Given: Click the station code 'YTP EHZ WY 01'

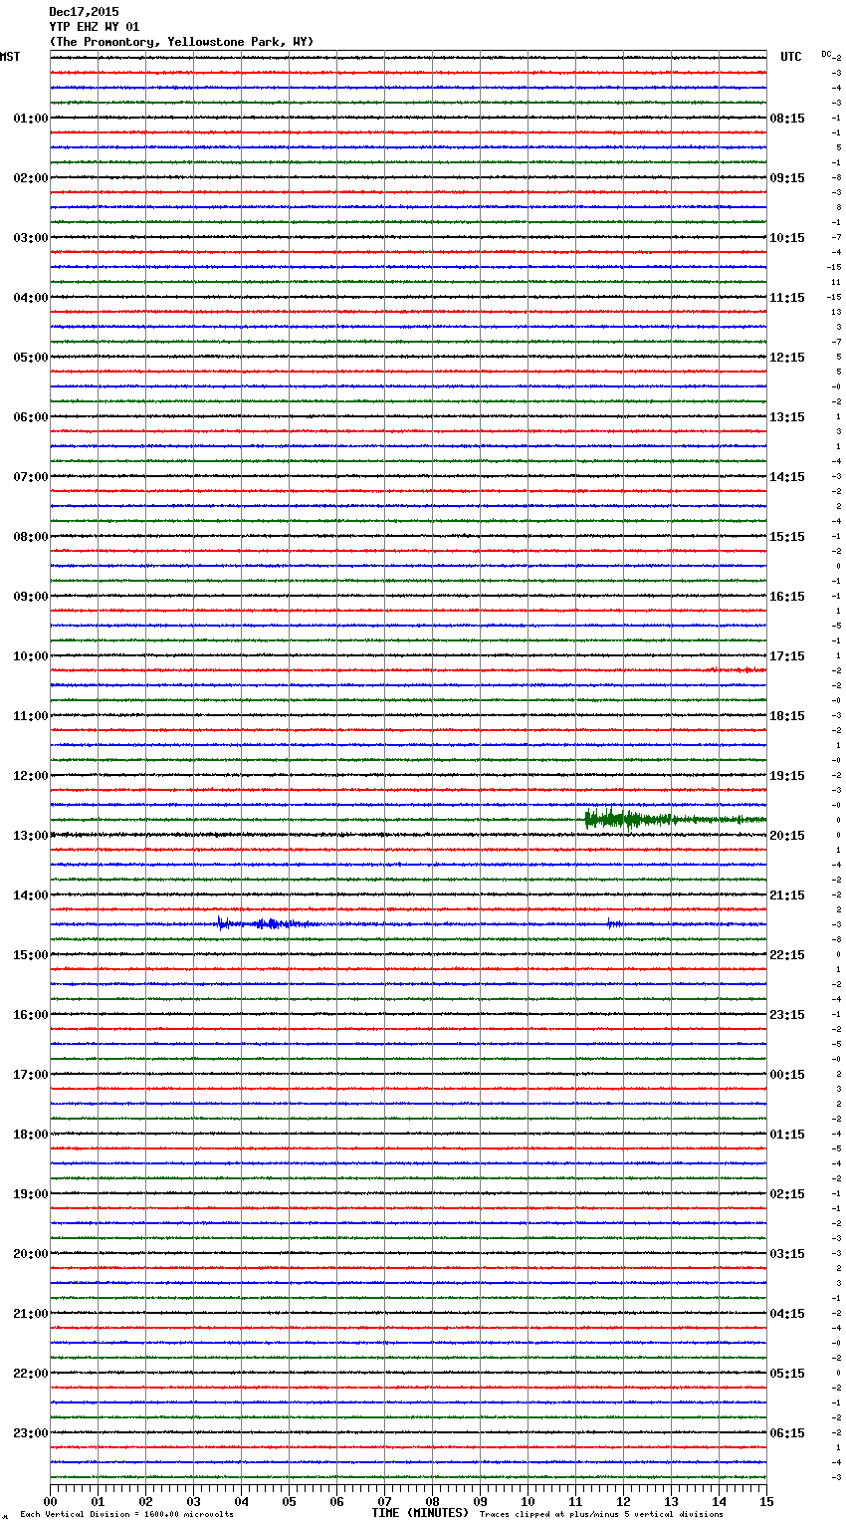Looking at the screenshot, I should pyautogui.click(x=95, y=27).
